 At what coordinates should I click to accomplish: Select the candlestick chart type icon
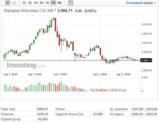point(8,3)
